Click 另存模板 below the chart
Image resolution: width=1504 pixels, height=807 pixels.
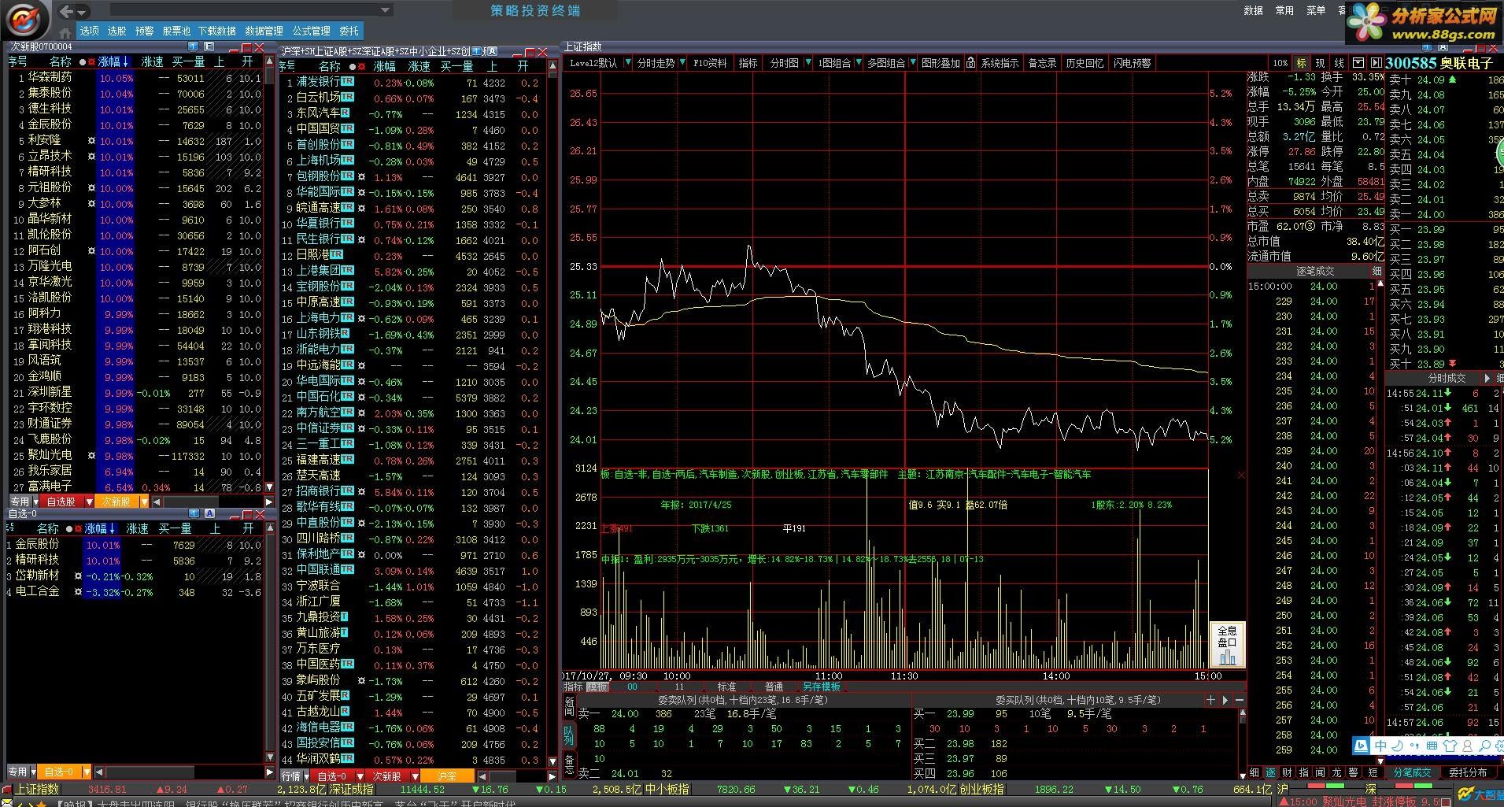click(822, 687)
